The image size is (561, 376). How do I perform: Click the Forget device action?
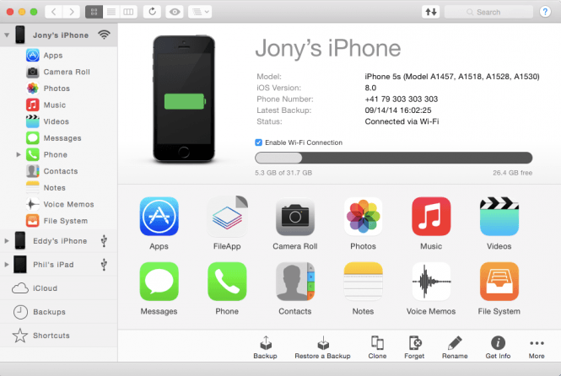click(x=414, y=347)
